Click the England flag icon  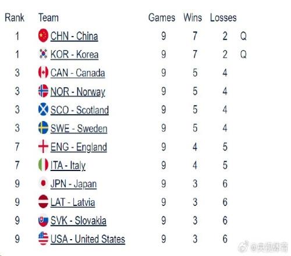pos(43,146)
